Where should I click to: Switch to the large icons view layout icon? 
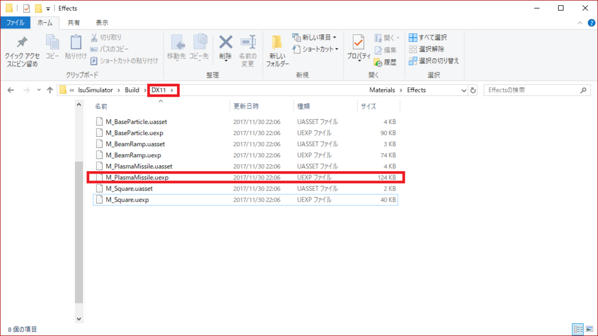pyautogui.click(x=589, y=329)
